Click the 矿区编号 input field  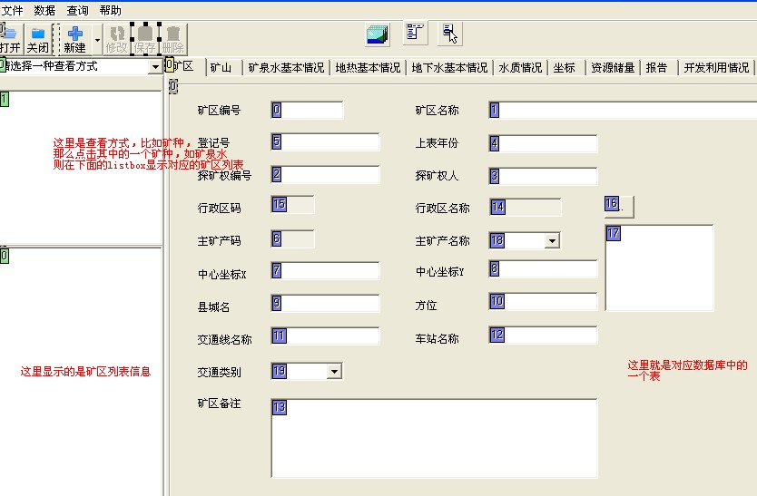click(x=307, y=110)
